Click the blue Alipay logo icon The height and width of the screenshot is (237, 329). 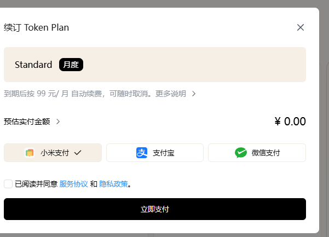[x=142, y=153]
